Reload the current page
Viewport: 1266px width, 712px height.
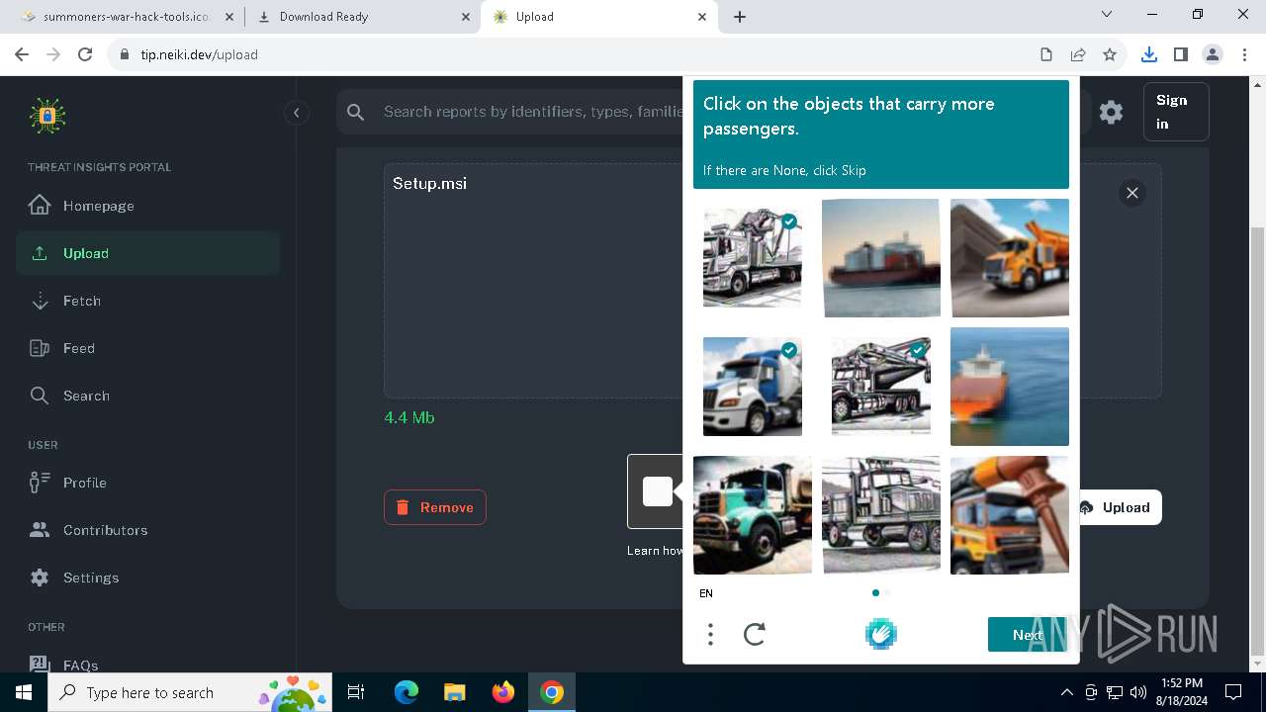click(85, 54)
